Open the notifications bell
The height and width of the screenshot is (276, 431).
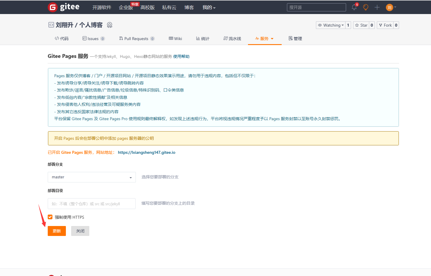[x=354, y=8]
